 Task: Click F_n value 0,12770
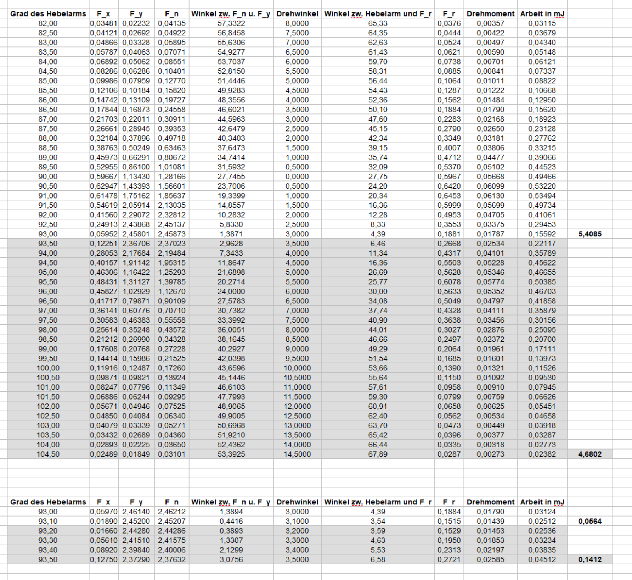(171, 81)
